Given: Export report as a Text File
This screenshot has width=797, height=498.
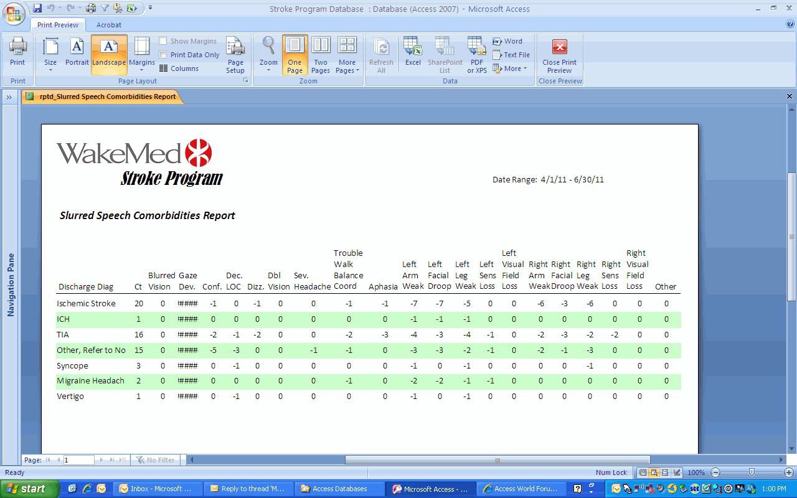Looking at the screenshot, I should (x=511, y=55).
